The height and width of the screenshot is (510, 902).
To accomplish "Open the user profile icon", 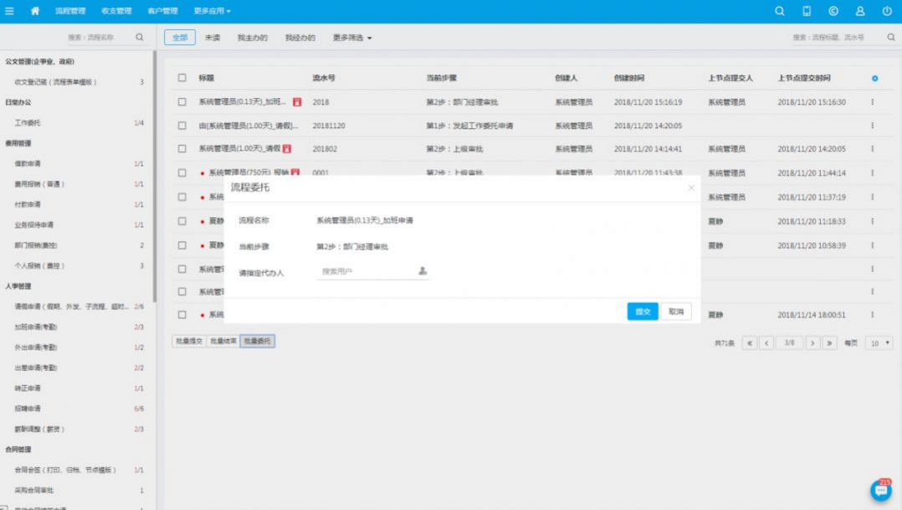I will tap(860, 11).
